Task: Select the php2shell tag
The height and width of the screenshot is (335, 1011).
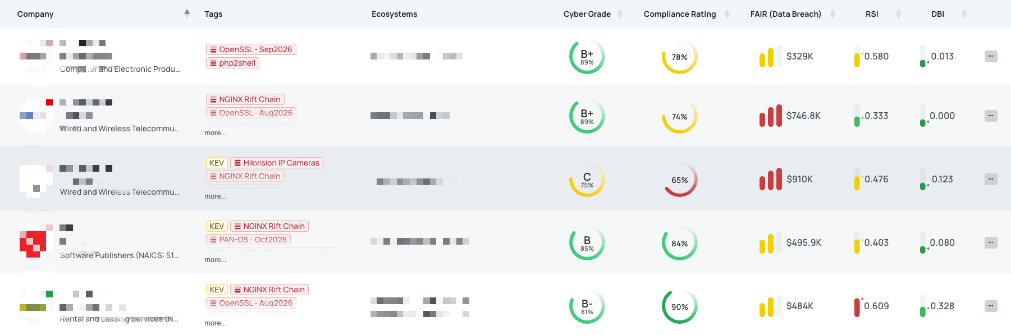Action: click(232, 63)
